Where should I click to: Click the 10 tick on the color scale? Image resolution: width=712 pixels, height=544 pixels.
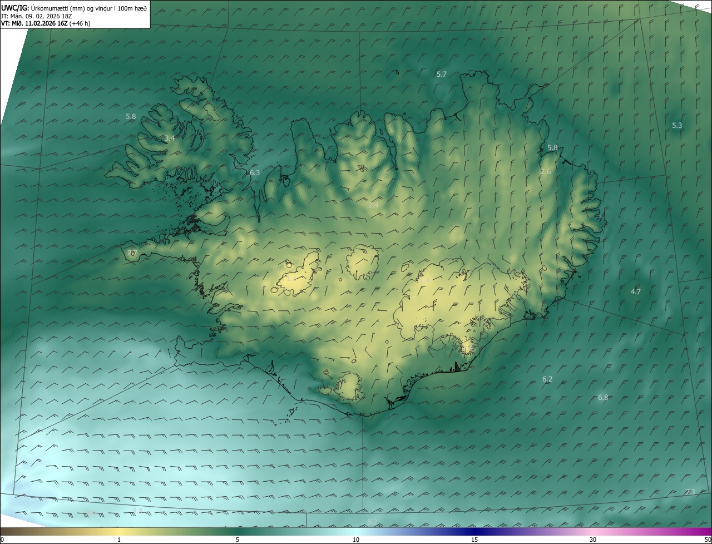coord(356,540)
